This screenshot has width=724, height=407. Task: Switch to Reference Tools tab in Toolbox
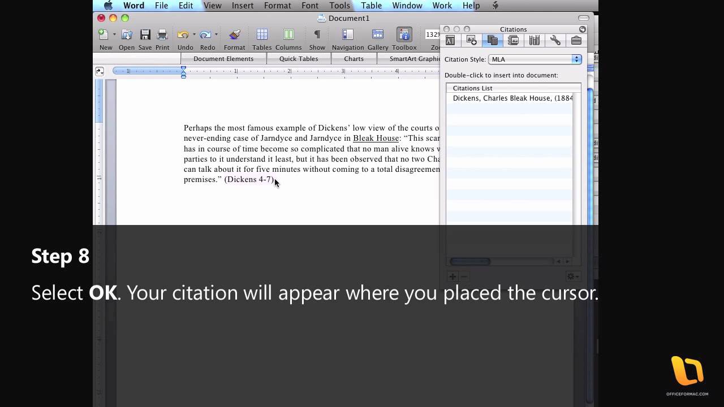pos(534,40)
